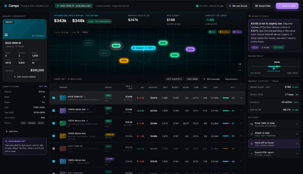Toggle Active legend on the map

pos(237,32)
